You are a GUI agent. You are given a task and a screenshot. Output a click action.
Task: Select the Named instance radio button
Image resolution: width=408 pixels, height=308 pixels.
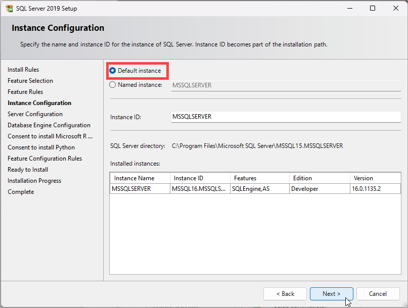(x=112, y=85)
